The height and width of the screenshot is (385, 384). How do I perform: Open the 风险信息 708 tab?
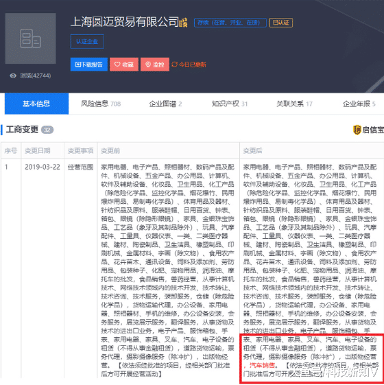(x=101, y=104)
